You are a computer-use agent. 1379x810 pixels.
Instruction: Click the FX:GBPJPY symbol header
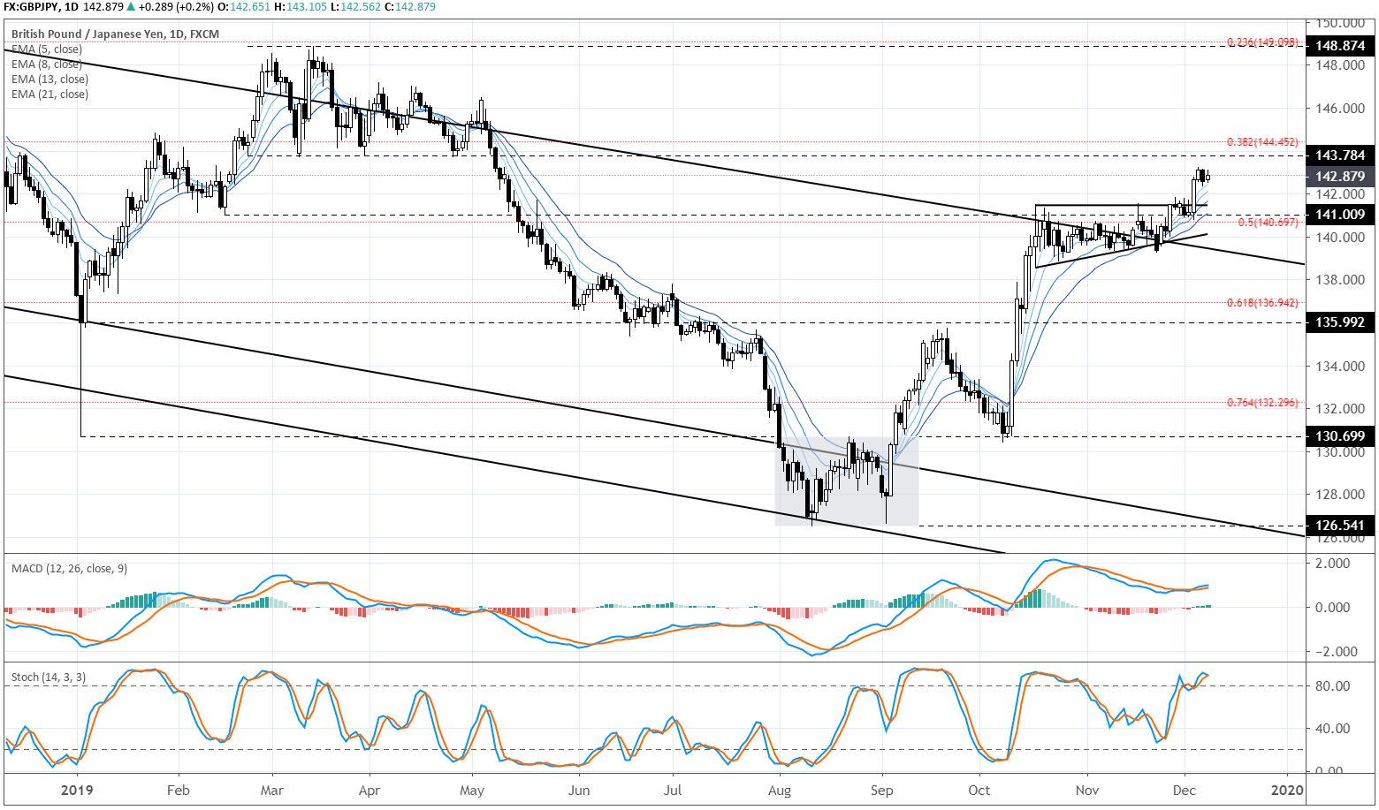click(28, 5)
